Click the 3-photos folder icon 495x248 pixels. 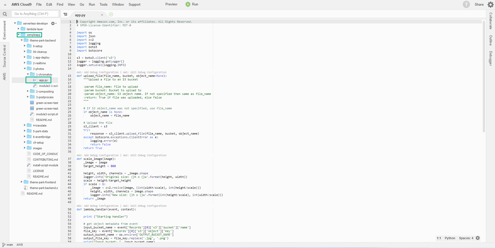pos(29,69)
